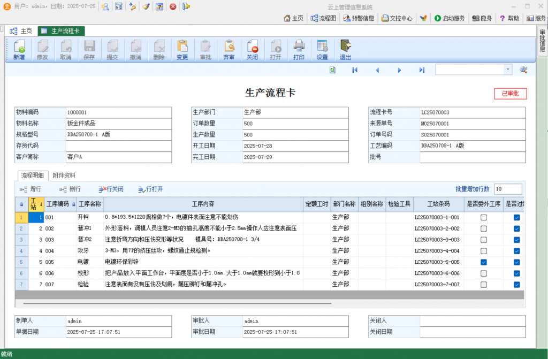Sort by the 工站 column header
Screen dimensions: 548x359
coord(36,204)
